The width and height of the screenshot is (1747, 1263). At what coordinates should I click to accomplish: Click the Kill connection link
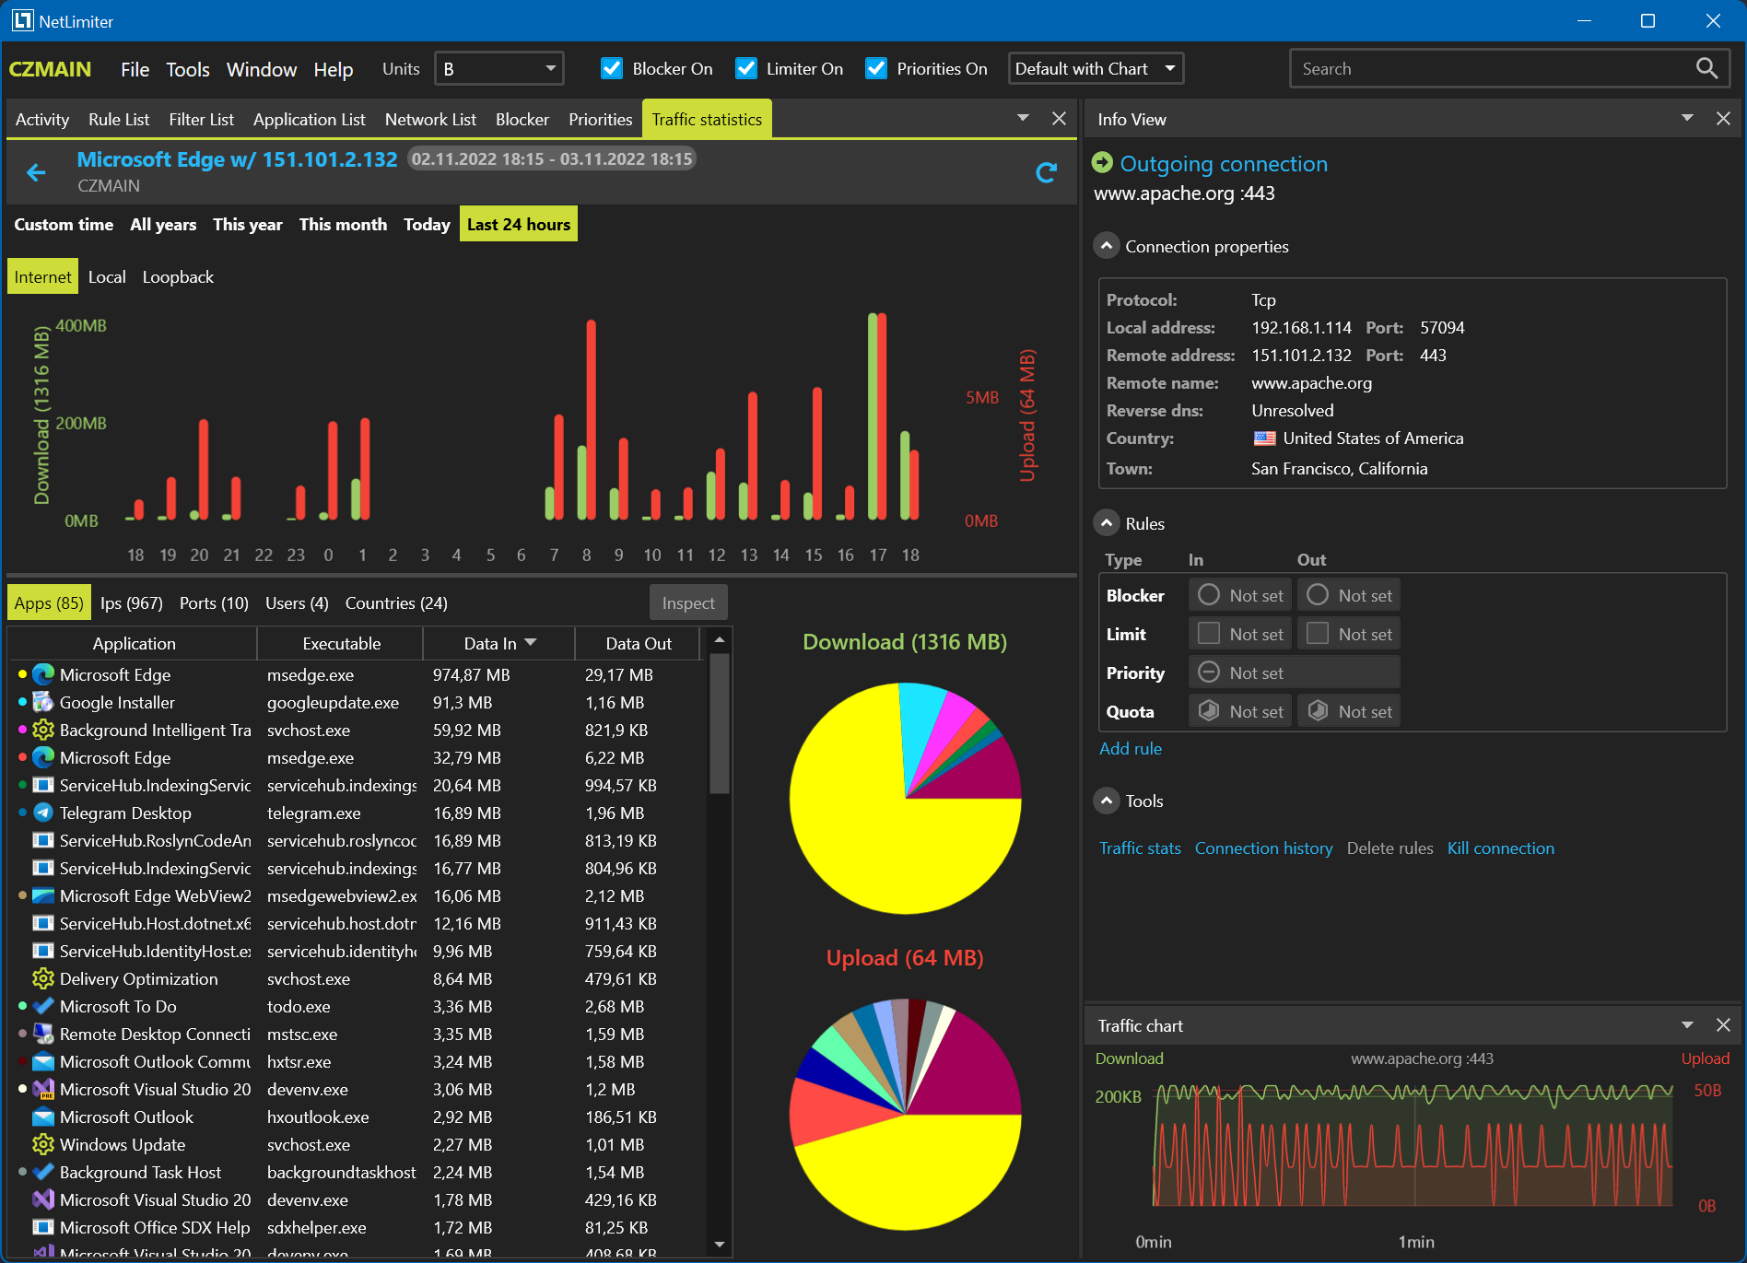point(1500,848)
